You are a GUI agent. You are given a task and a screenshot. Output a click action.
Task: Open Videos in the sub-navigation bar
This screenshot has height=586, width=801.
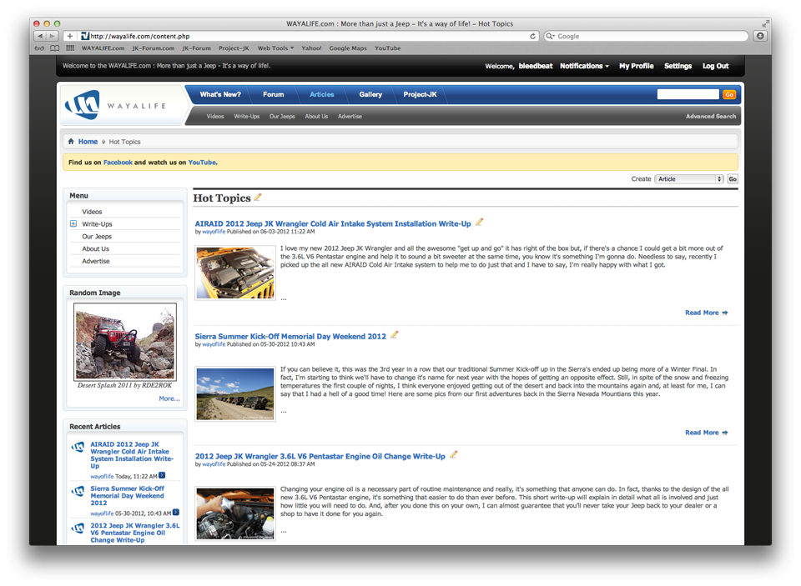coord(215,117)
